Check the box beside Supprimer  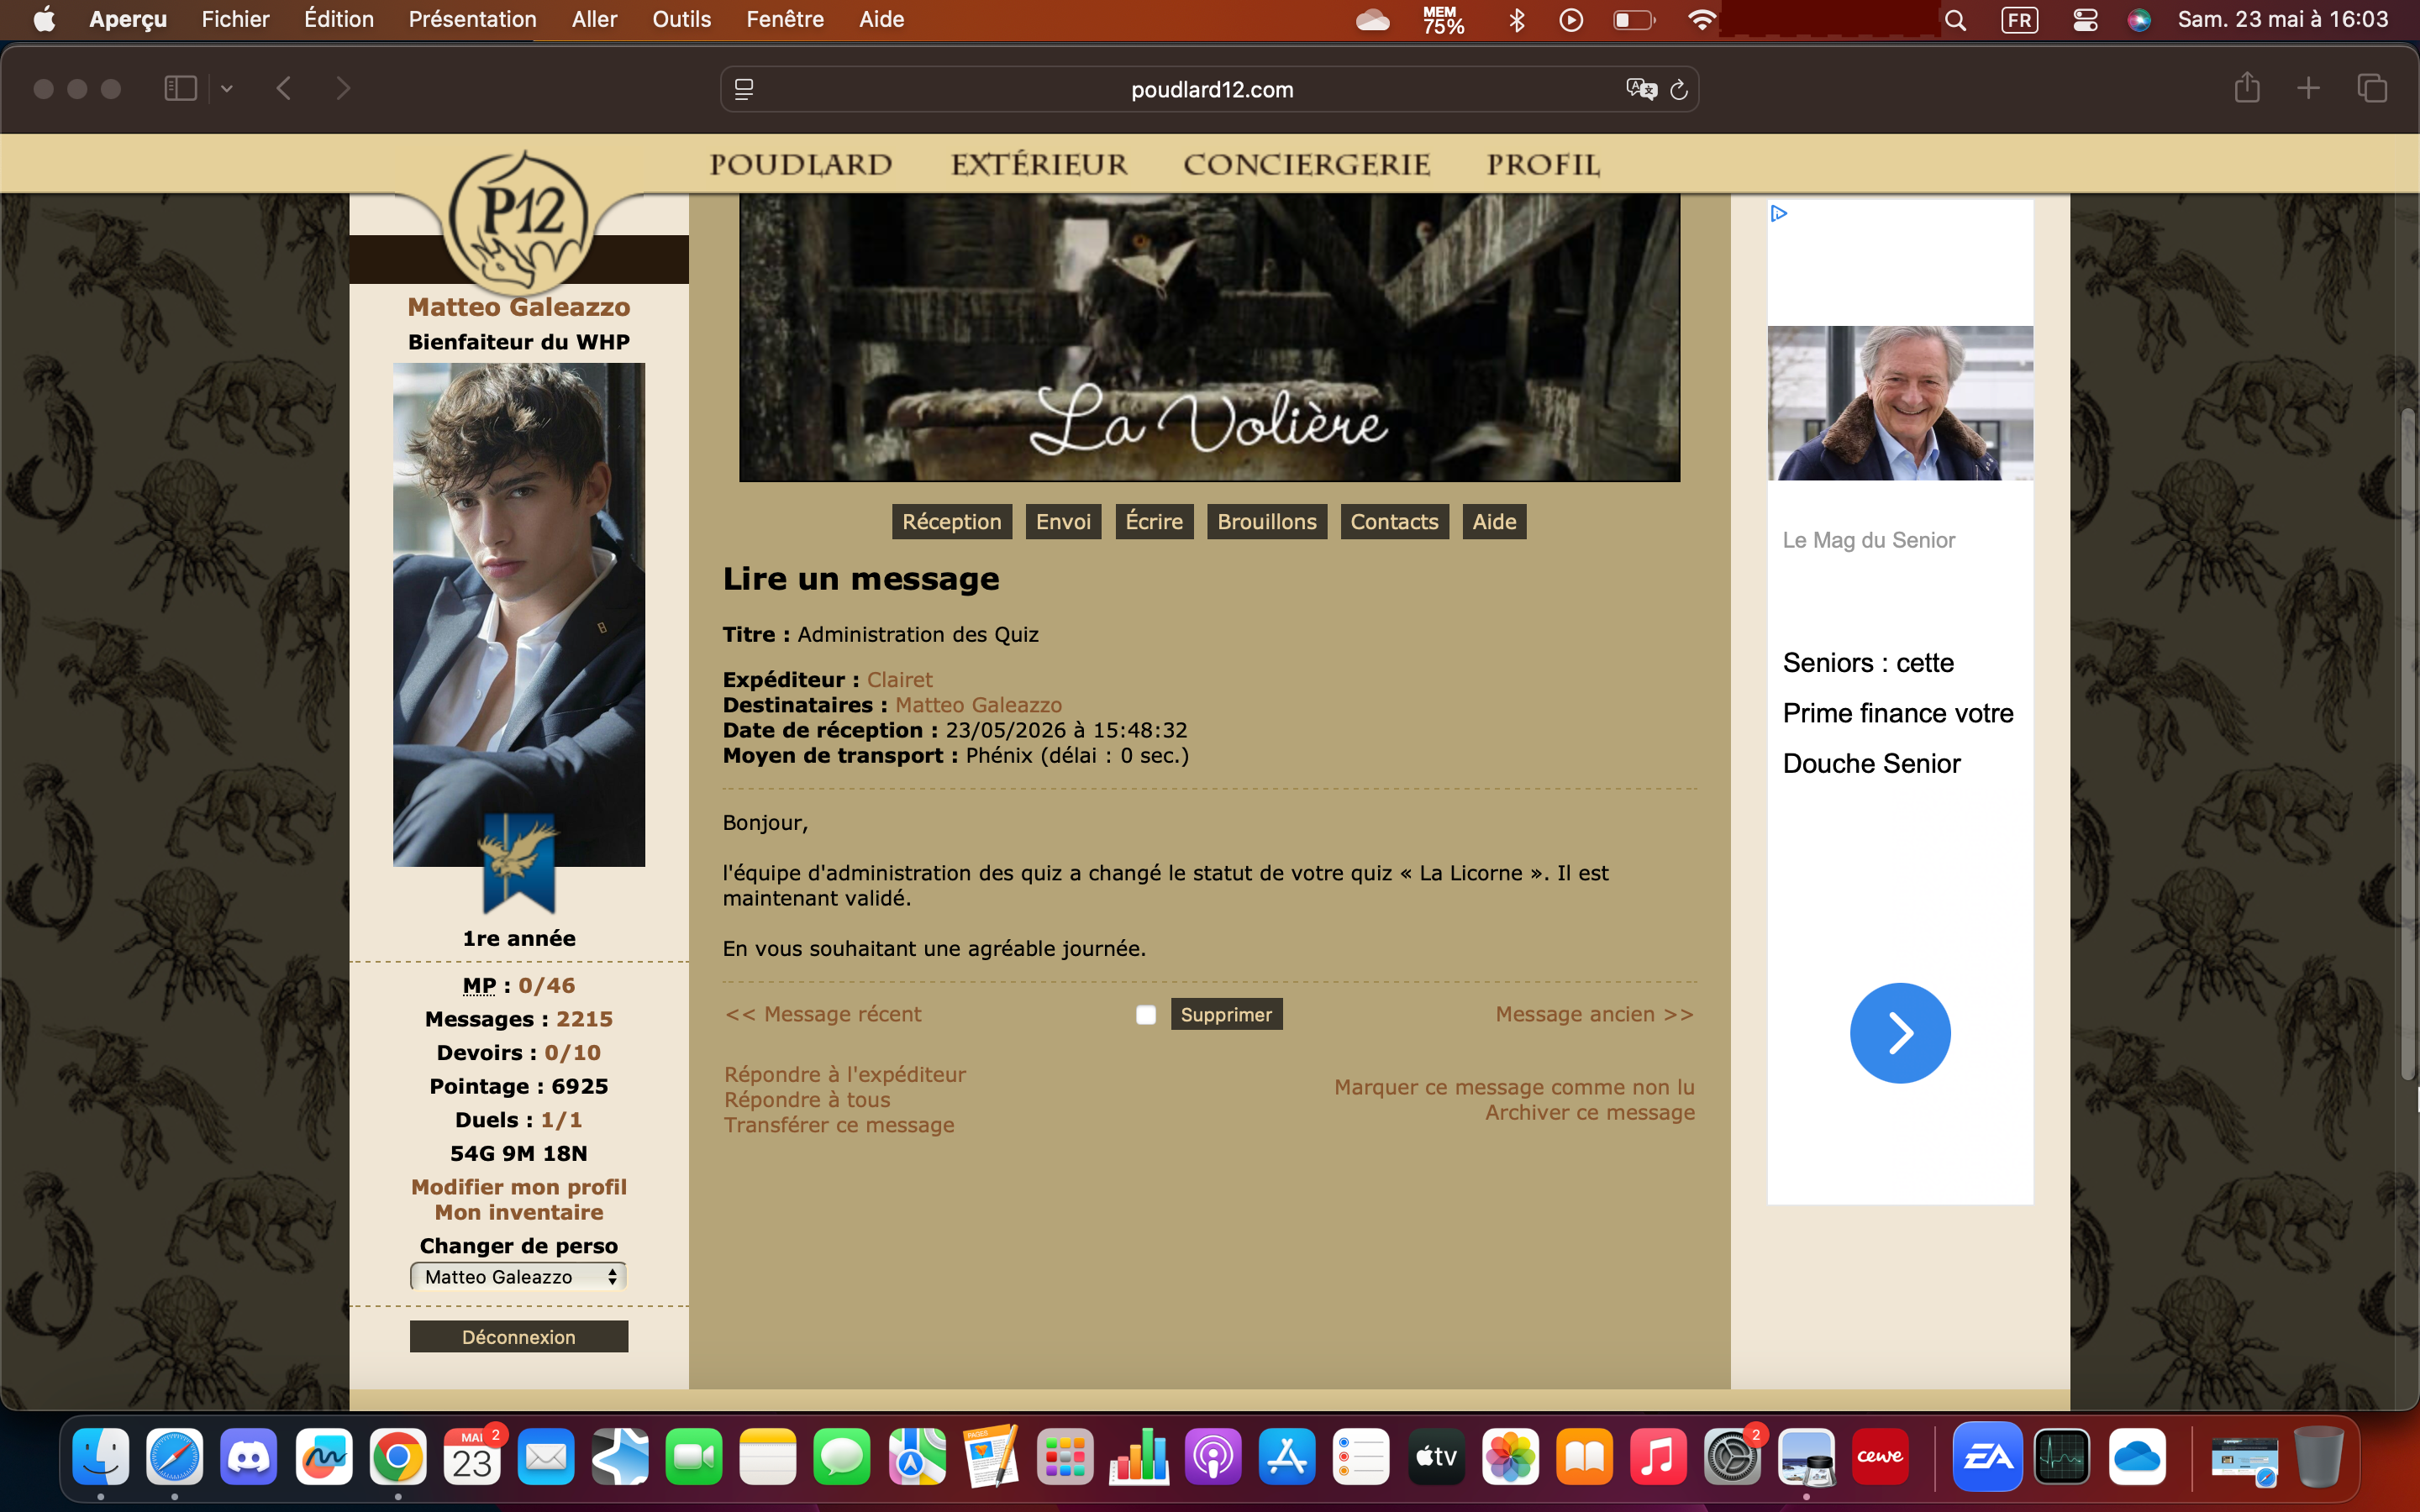(1146, 1015)
